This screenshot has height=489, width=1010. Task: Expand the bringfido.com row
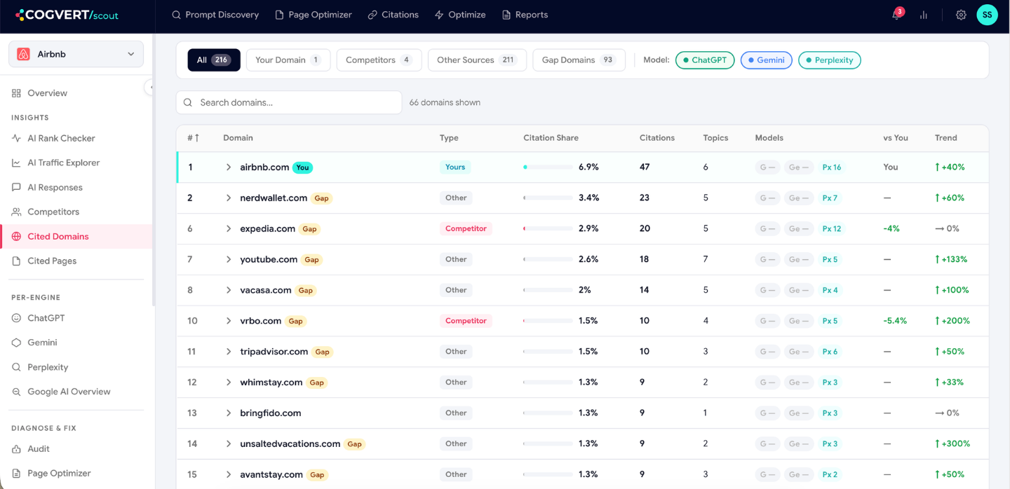pos(229,413)
